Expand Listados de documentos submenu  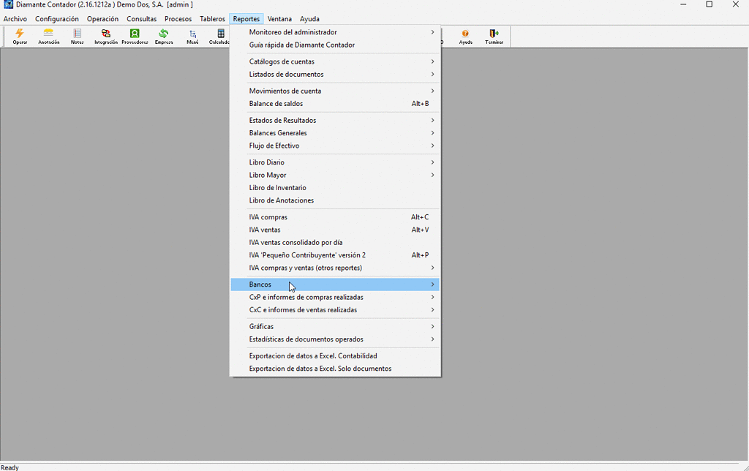click(335, 74)
